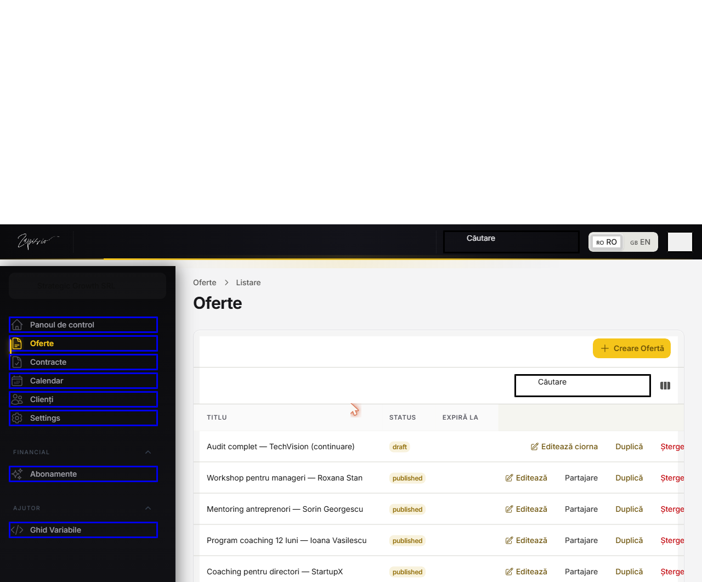Share the Workshop pentru manageri offer
The height and width of the screenshot is (582, 702).
point(581,478)
